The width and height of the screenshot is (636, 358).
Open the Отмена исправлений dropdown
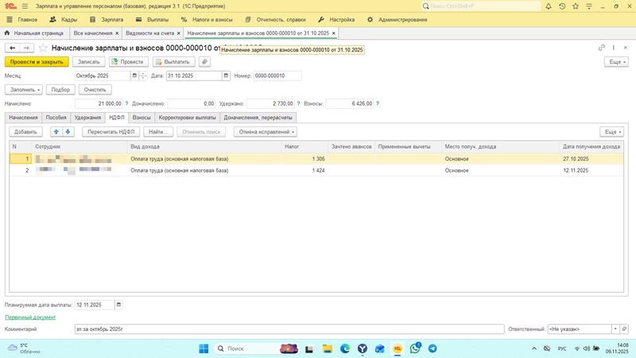(x=266, y=132)
